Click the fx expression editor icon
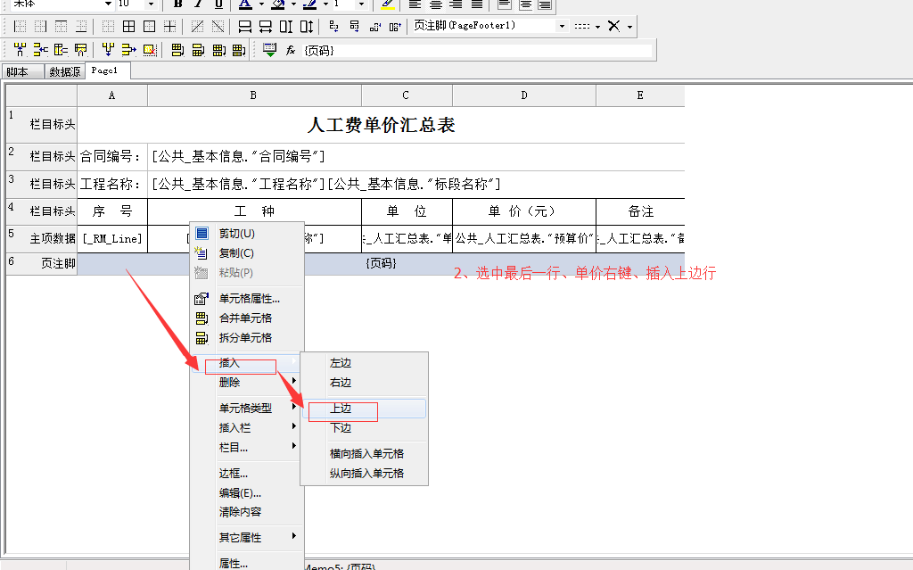Image resolution: width=913 pixels, height=570 pixels. pos(290,50)
